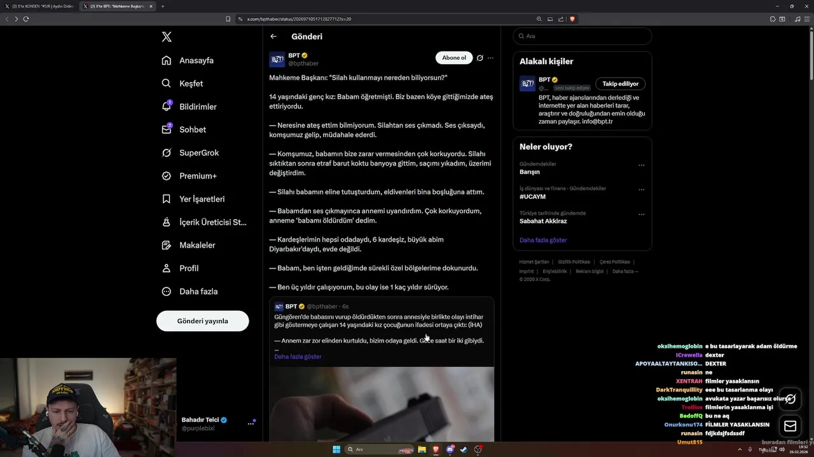Click browser back button

pyautogui.click(x=7, y=19)
